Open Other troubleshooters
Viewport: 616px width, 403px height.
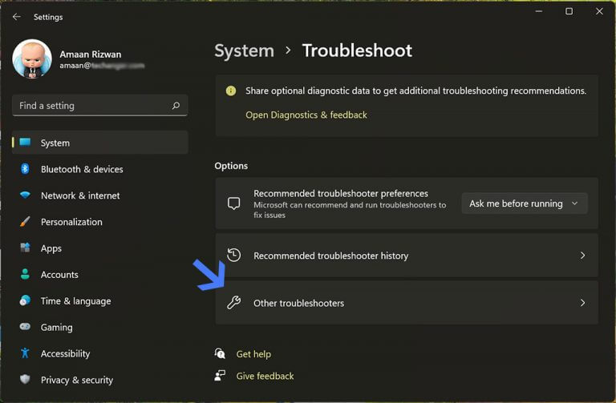[x=407, y=303]
